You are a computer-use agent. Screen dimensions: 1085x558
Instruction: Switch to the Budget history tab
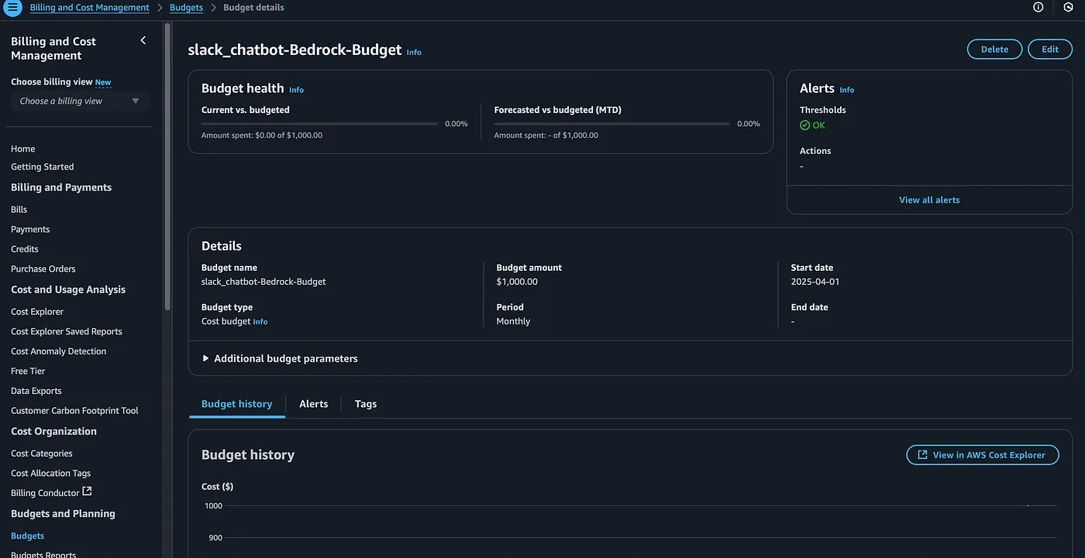click(236, 404)
